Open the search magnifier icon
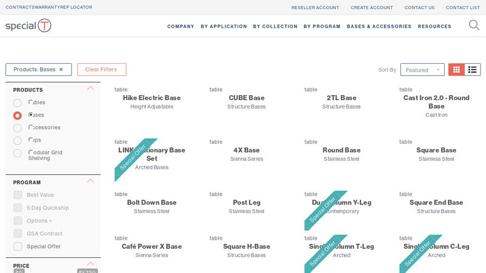Image resolution: width=486 pixels, height=273 pixels. coord(474,25)
